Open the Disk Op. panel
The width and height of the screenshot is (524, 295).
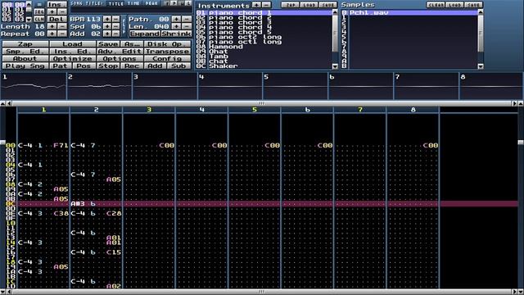click(x=167, y=43)
